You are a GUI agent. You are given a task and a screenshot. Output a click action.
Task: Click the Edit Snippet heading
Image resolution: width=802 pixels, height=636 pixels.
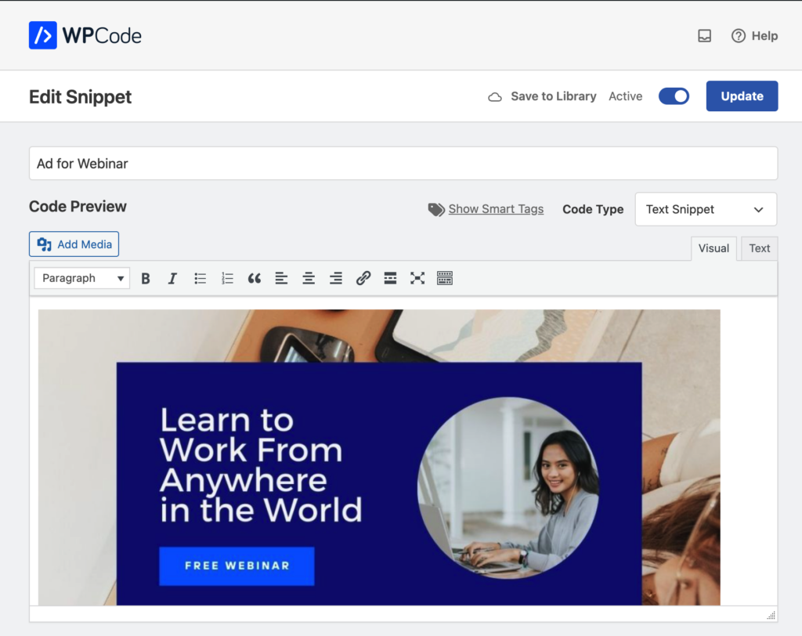pyautogui.click(x=81, y=96)
